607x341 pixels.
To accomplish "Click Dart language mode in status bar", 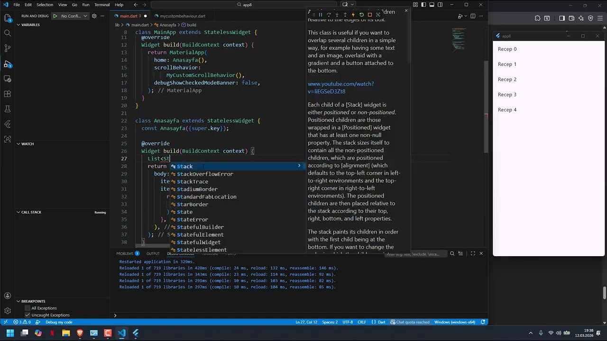I will pyautogui.click(x=381, y=322).
